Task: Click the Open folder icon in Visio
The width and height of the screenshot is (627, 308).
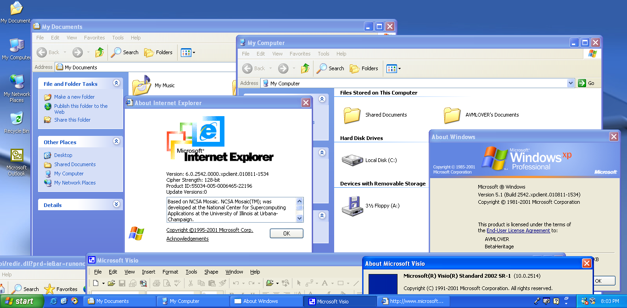Action: tap(112, 283)
